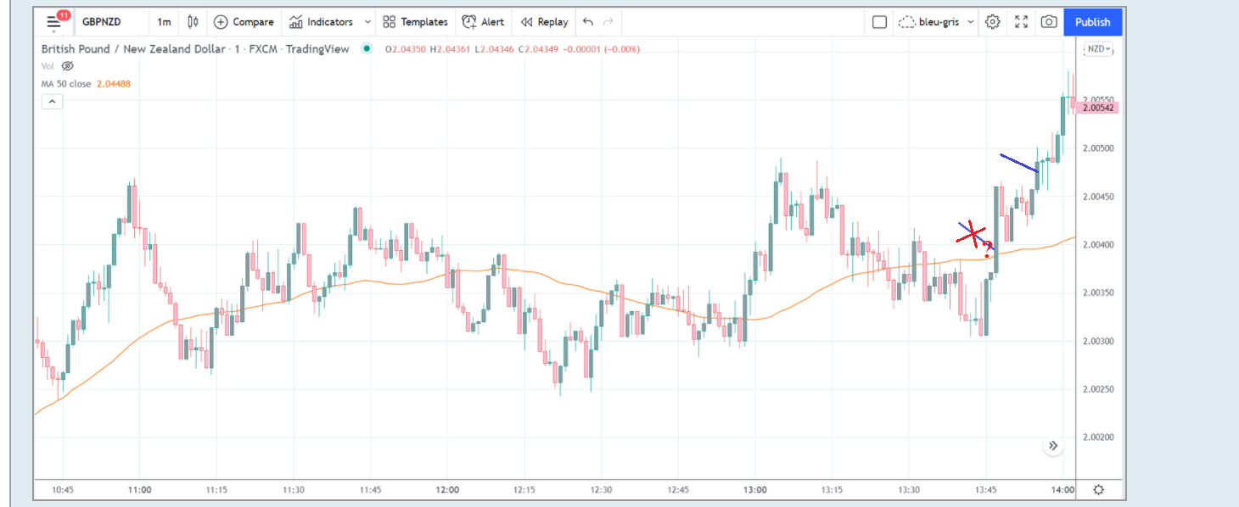Open the candlestick chart style selector
The image size is (1239, 507).
coord(193,22)
